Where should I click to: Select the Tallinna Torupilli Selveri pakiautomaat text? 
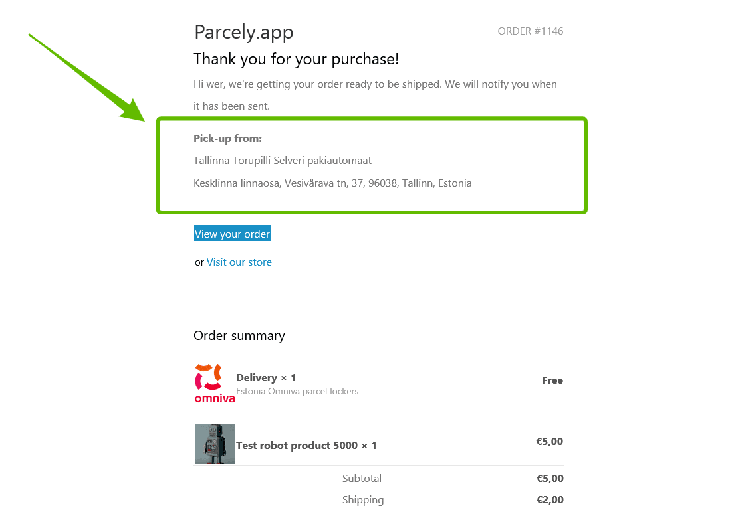(282, 161)
